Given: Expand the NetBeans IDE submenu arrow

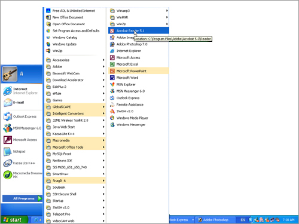Looking at the screenshot, I should [x=103, y=161].
